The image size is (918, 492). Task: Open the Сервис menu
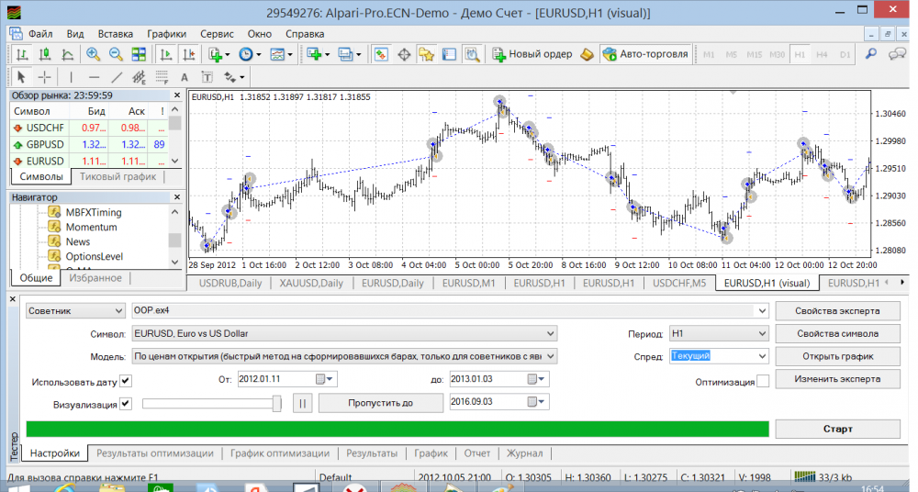pyautogui.click(x=217, y=34)
